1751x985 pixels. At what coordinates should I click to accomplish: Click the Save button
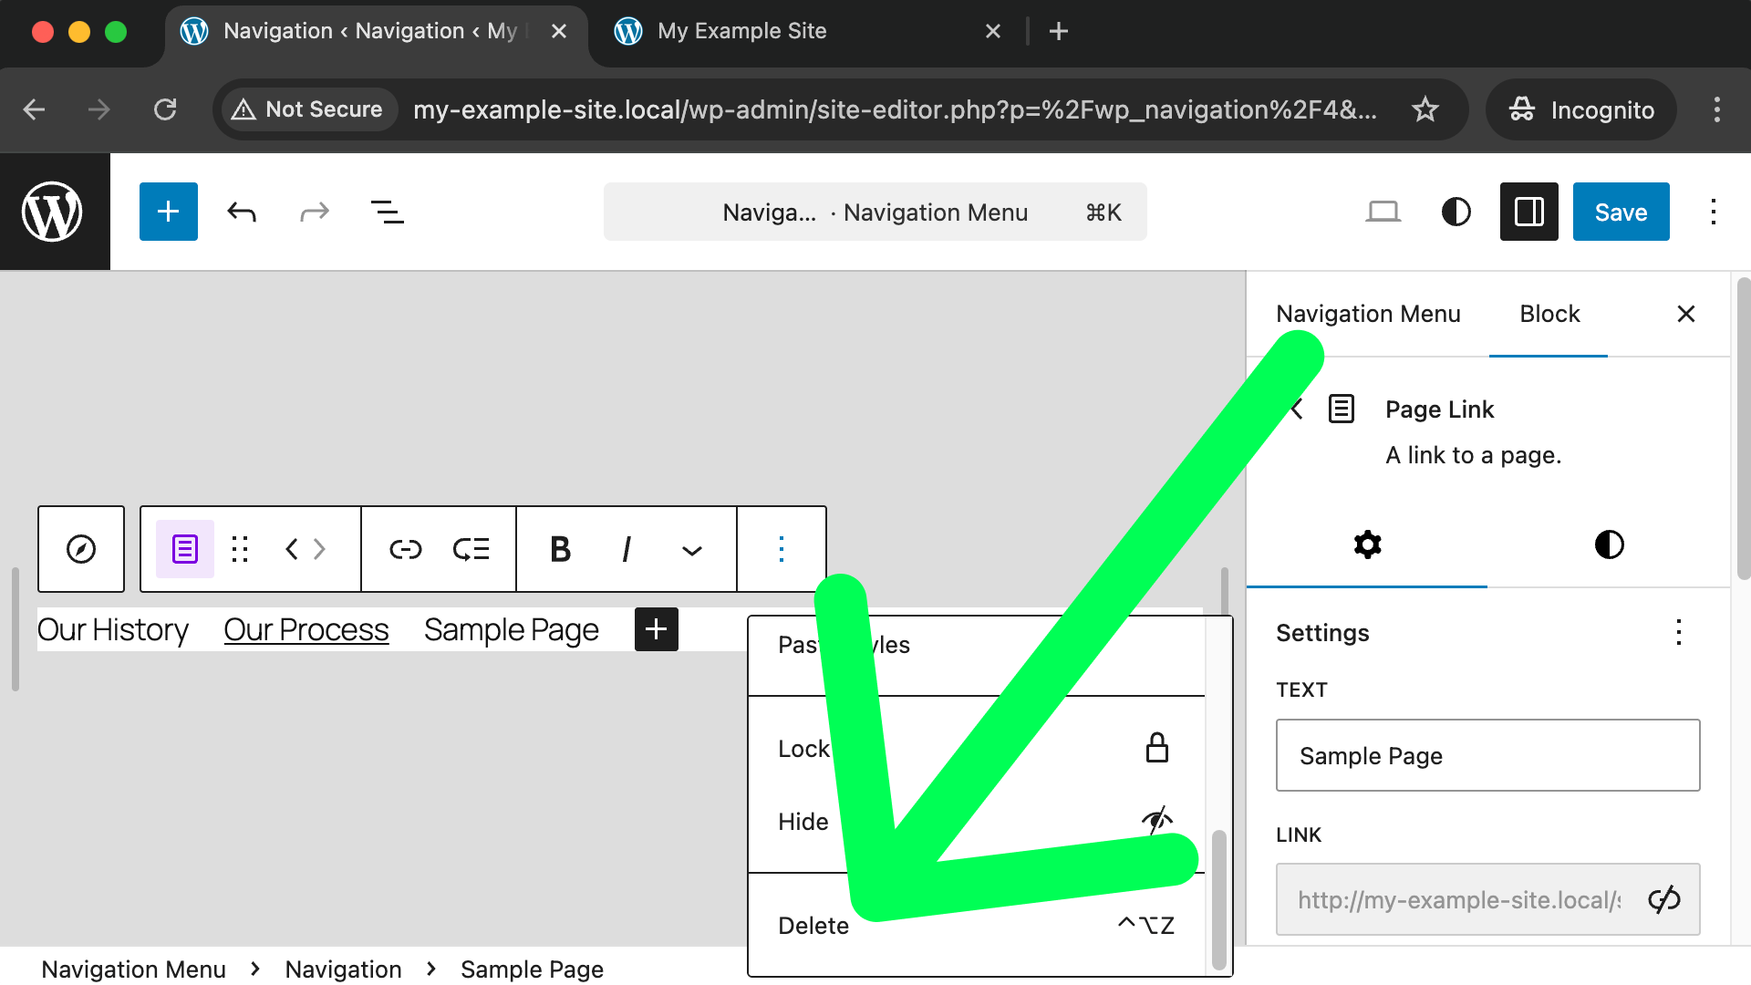[x=1621, y=212]
